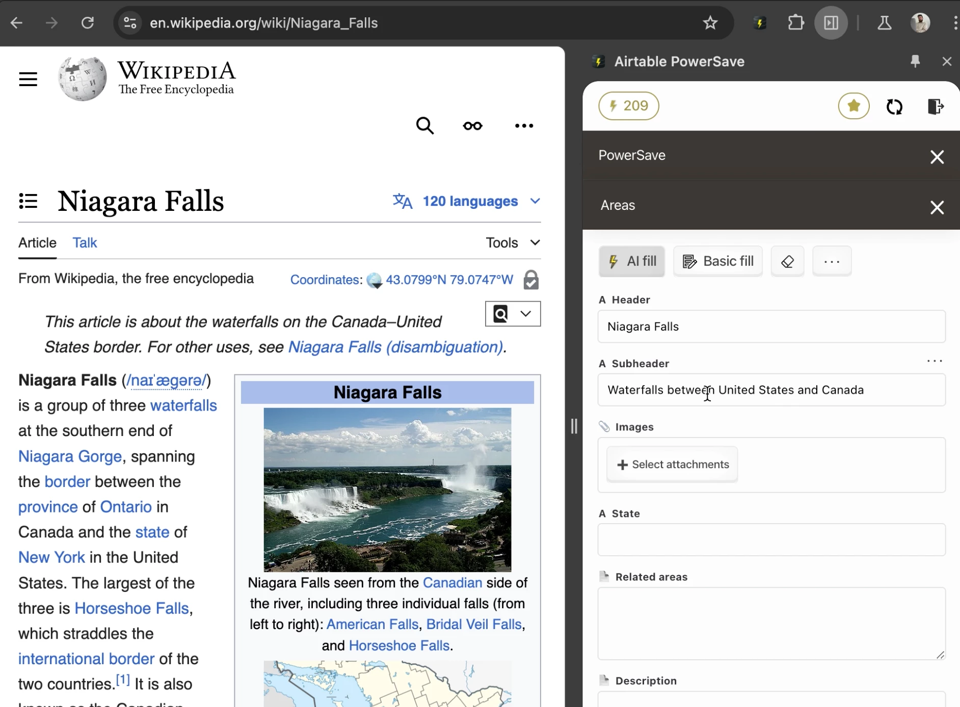Close the Airtable PowerSave side panel
The height and width of the screenshot is (707, 960).
point(947,62)
